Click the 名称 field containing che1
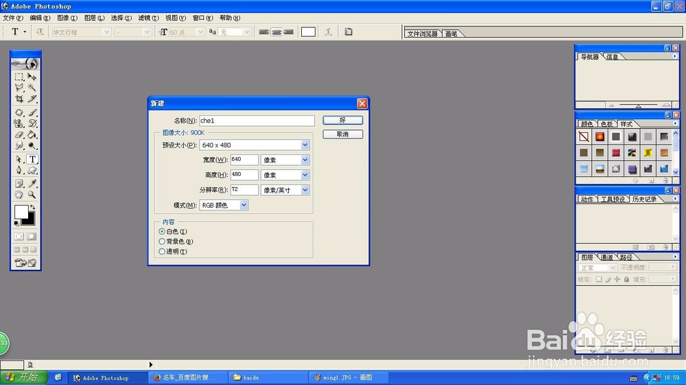The height and width of the screenshot is (385, 686). 257,121
